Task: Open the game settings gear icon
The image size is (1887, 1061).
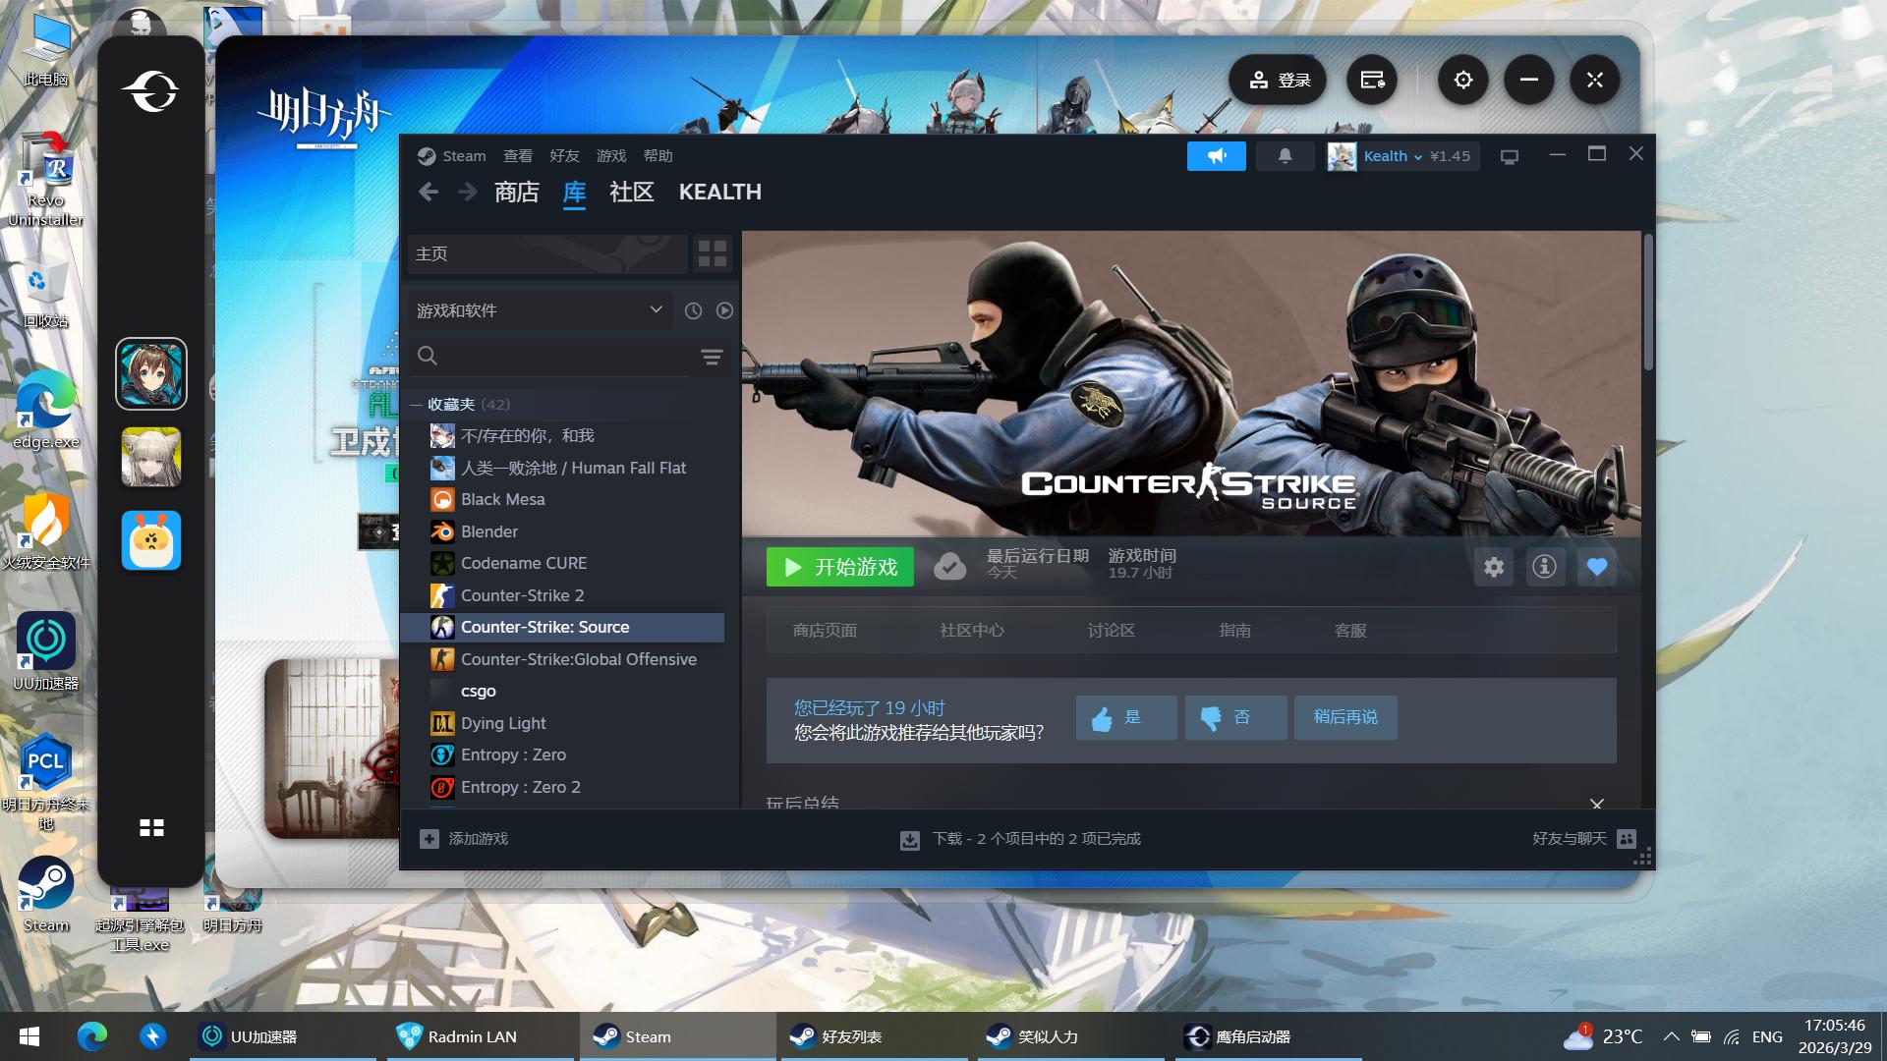Action: (x=1494, y=567)
